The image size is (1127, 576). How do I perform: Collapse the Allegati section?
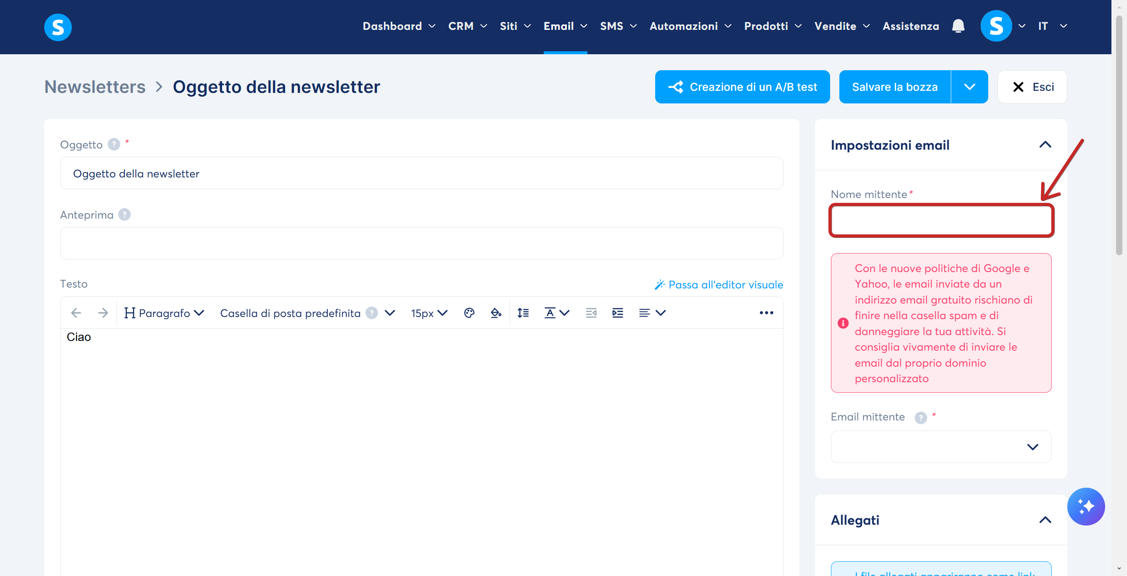coord(1045,520)
